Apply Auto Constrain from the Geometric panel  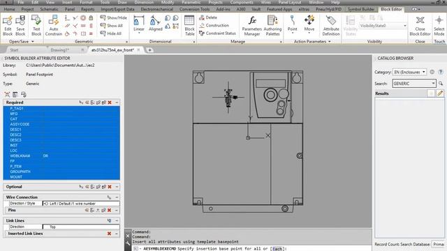tap(53, 26)
